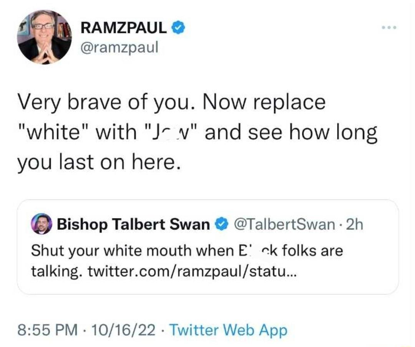Open RAMZPAUL display name profile link

[x=124, y=28]
